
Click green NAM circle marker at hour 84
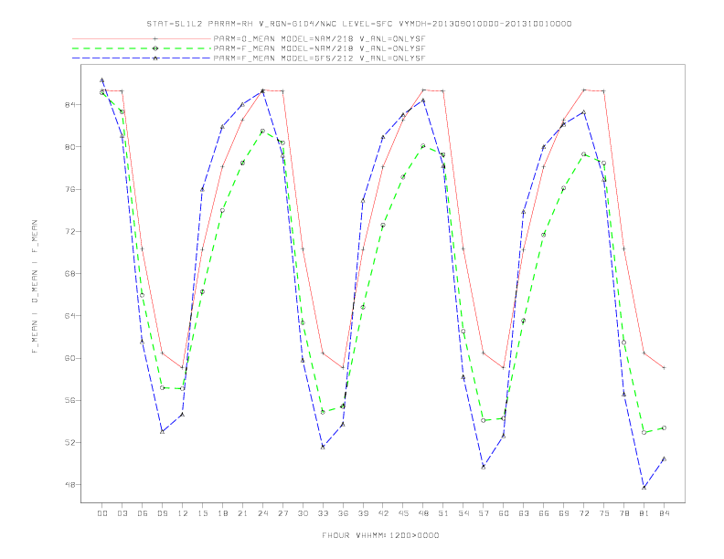tap(664, 428)
